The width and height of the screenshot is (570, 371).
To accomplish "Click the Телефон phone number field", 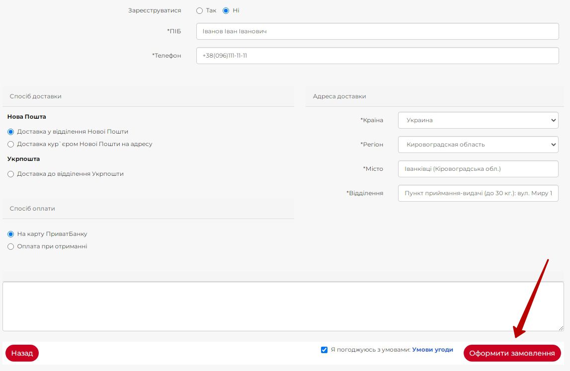I will [x=377, y=56].
